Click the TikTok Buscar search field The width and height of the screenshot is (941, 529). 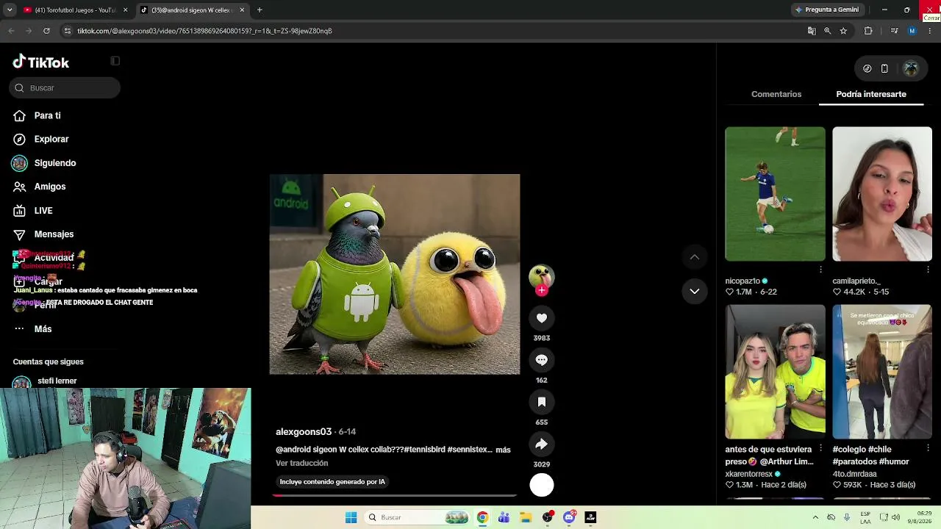65,88
